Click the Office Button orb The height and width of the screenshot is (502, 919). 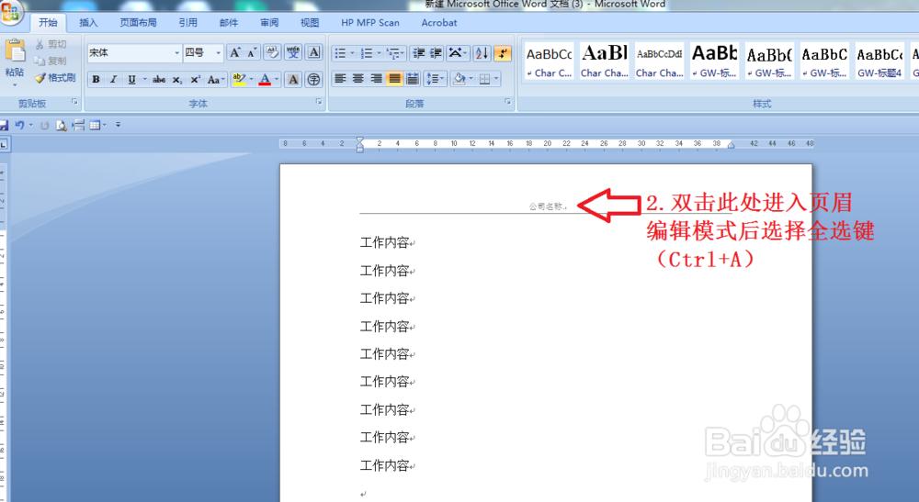(x=10, y=13)
